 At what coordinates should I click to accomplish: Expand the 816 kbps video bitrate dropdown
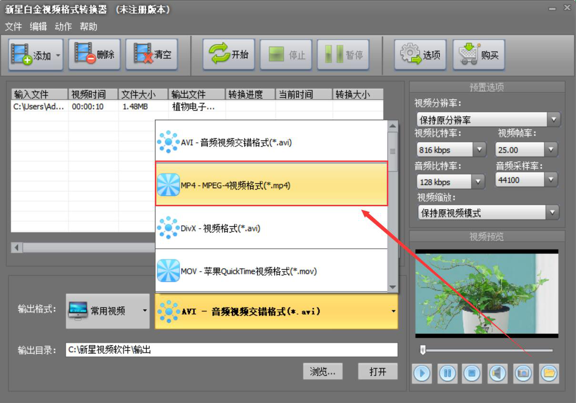479,150
